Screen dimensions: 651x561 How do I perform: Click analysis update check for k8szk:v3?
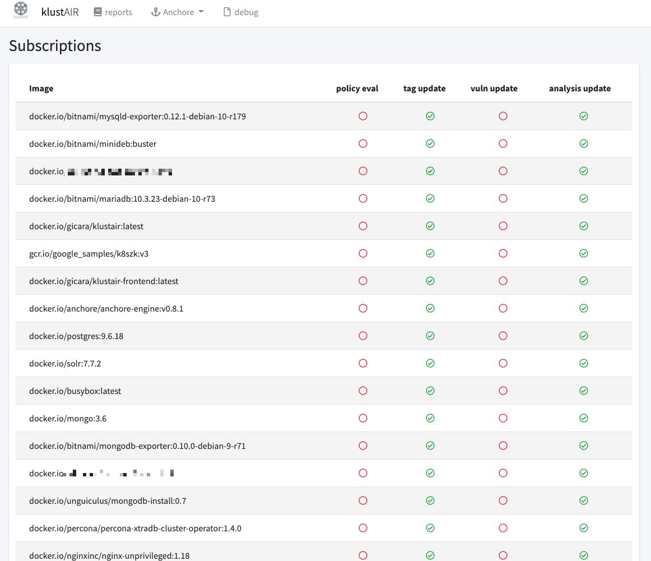coord(584,253)
